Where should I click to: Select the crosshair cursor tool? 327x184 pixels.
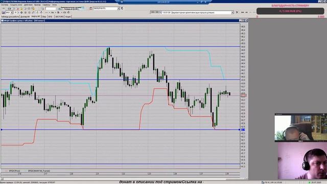point(15,12)
